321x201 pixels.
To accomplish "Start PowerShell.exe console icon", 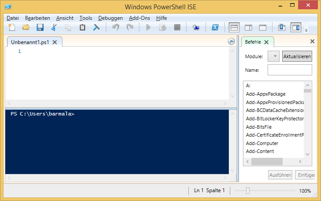I will point(215,27).
